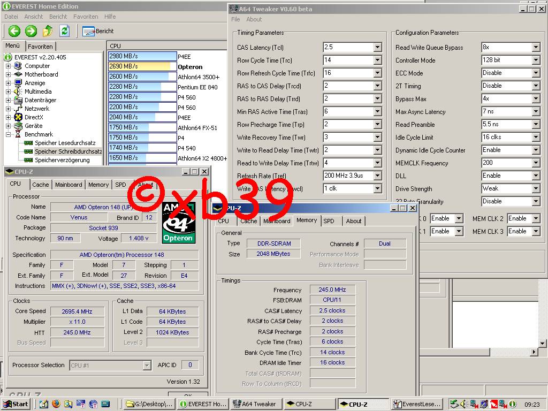This screenshot has width=548, height=411.
Task: Click the G:\Desktop taskbar button
Action: (150, 404)
